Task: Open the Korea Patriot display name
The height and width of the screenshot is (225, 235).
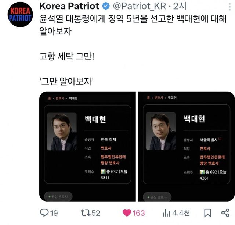Action: pyautogui.click(x=69, y=6)
